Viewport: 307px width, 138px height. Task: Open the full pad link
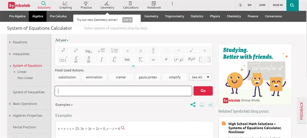click(62, 40)
